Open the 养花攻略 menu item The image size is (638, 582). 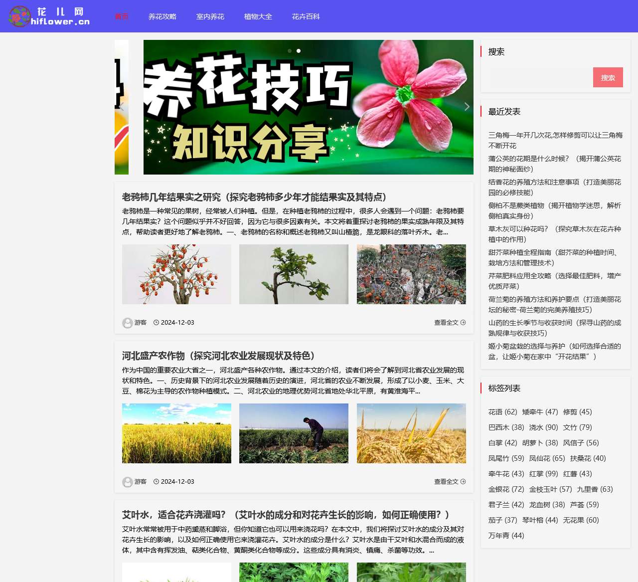tap(163, 16)
